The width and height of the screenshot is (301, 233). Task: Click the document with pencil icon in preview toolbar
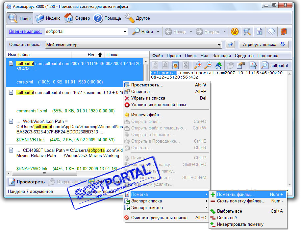253,65
